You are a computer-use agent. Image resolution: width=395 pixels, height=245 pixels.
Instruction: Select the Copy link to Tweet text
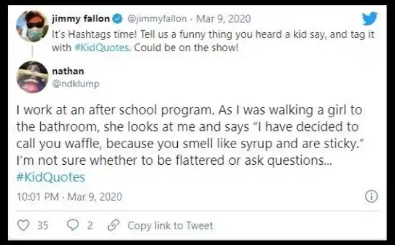170,226
